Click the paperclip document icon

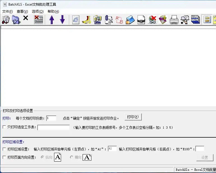(x=109, y=20)
